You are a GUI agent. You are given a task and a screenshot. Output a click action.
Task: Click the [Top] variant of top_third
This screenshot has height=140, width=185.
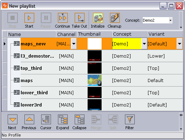click(x=153, y=68)
